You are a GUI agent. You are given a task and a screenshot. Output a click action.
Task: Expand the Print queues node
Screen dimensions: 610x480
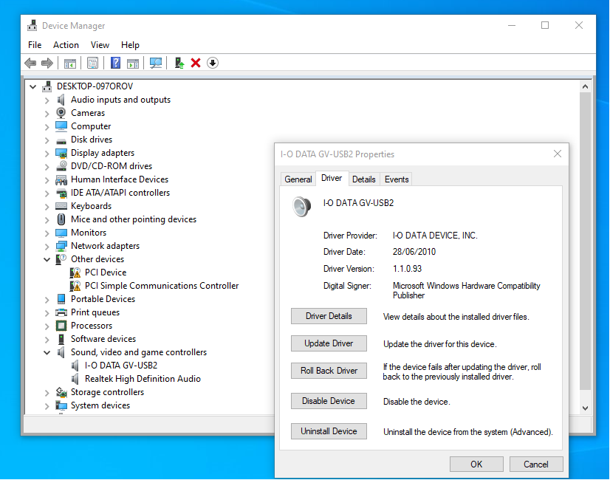pyautogui.click(x=47, y=313)
